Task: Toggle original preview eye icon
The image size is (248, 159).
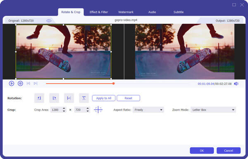Action: (49, 21)
